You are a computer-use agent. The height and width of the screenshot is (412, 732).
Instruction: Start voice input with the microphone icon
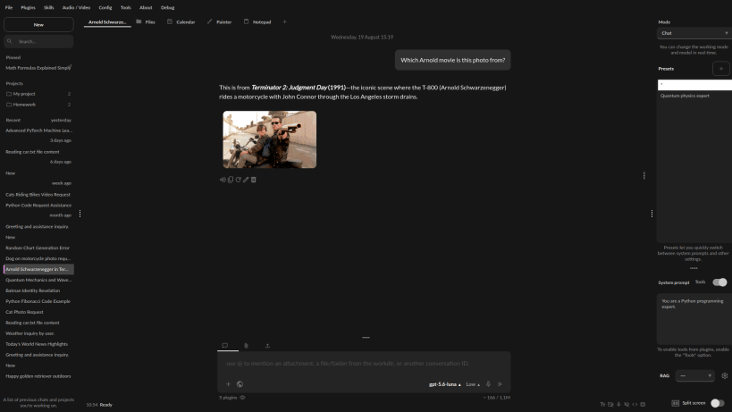tap(488, 384)
